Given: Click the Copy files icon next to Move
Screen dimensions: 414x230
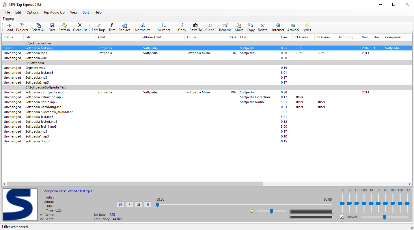Looking at the screenshot, I should click(x=251, y=26).
